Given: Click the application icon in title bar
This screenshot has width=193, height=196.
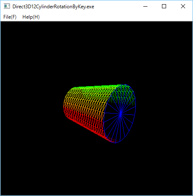Looking at the screenshot, I should pyautogui.click(x=7, y=6).
